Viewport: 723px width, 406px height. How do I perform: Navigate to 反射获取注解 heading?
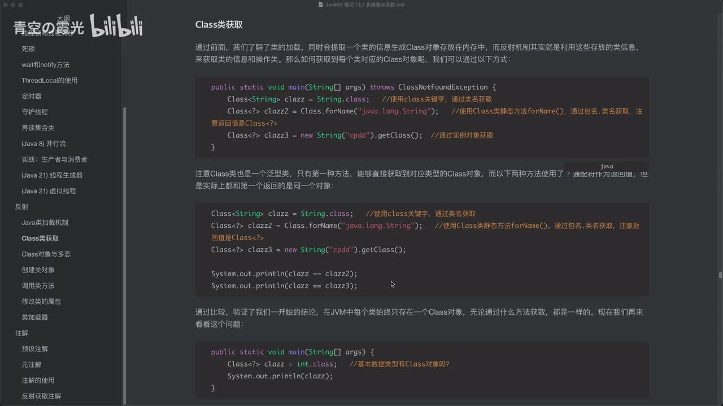click(x=41, y=396)
